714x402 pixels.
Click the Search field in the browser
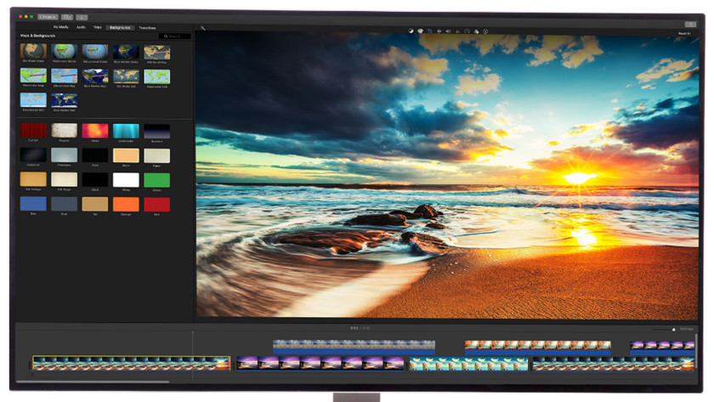pos(177,36)
